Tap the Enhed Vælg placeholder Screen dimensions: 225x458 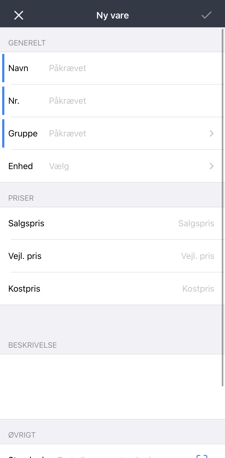tap(59, 166)
